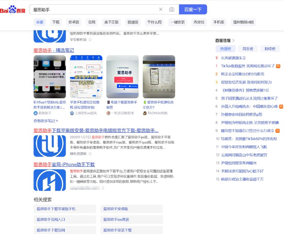The image size is (284, 234).
Task: Click the 华军软件园 source label
Action: (78, 39)
